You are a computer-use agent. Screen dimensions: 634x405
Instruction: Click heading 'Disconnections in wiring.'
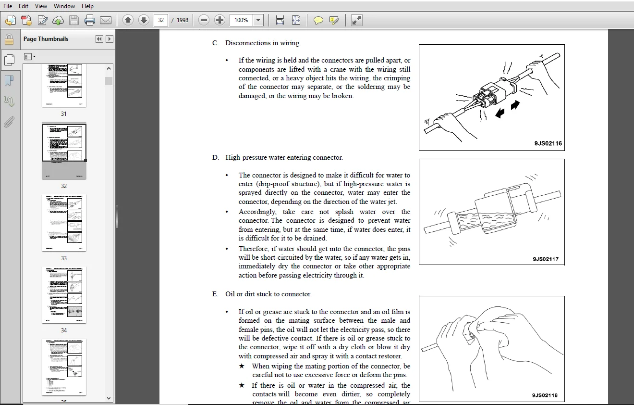[263, 43]
